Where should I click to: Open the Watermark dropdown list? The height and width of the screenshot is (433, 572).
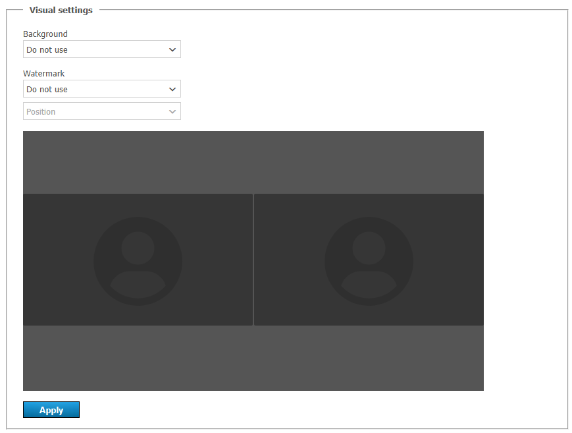coord(101,89)
